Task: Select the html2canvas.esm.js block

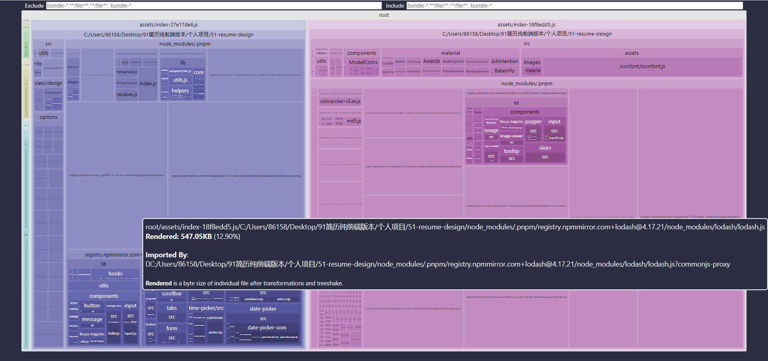Action: (236, 176)
